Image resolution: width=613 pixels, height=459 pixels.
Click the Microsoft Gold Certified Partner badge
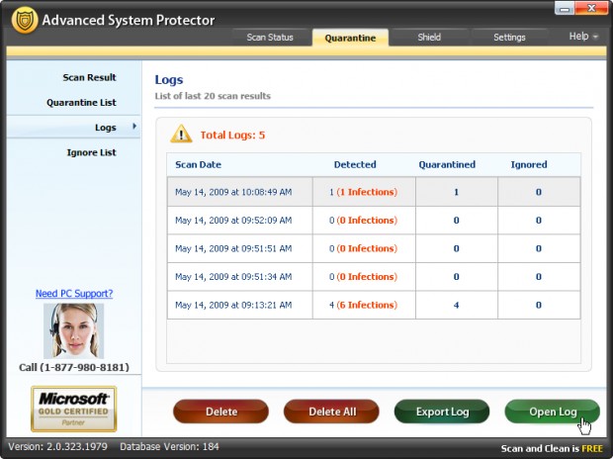coord(74,409)
